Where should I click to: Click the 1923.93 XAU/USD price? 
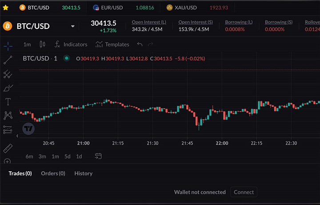point(219,8)
